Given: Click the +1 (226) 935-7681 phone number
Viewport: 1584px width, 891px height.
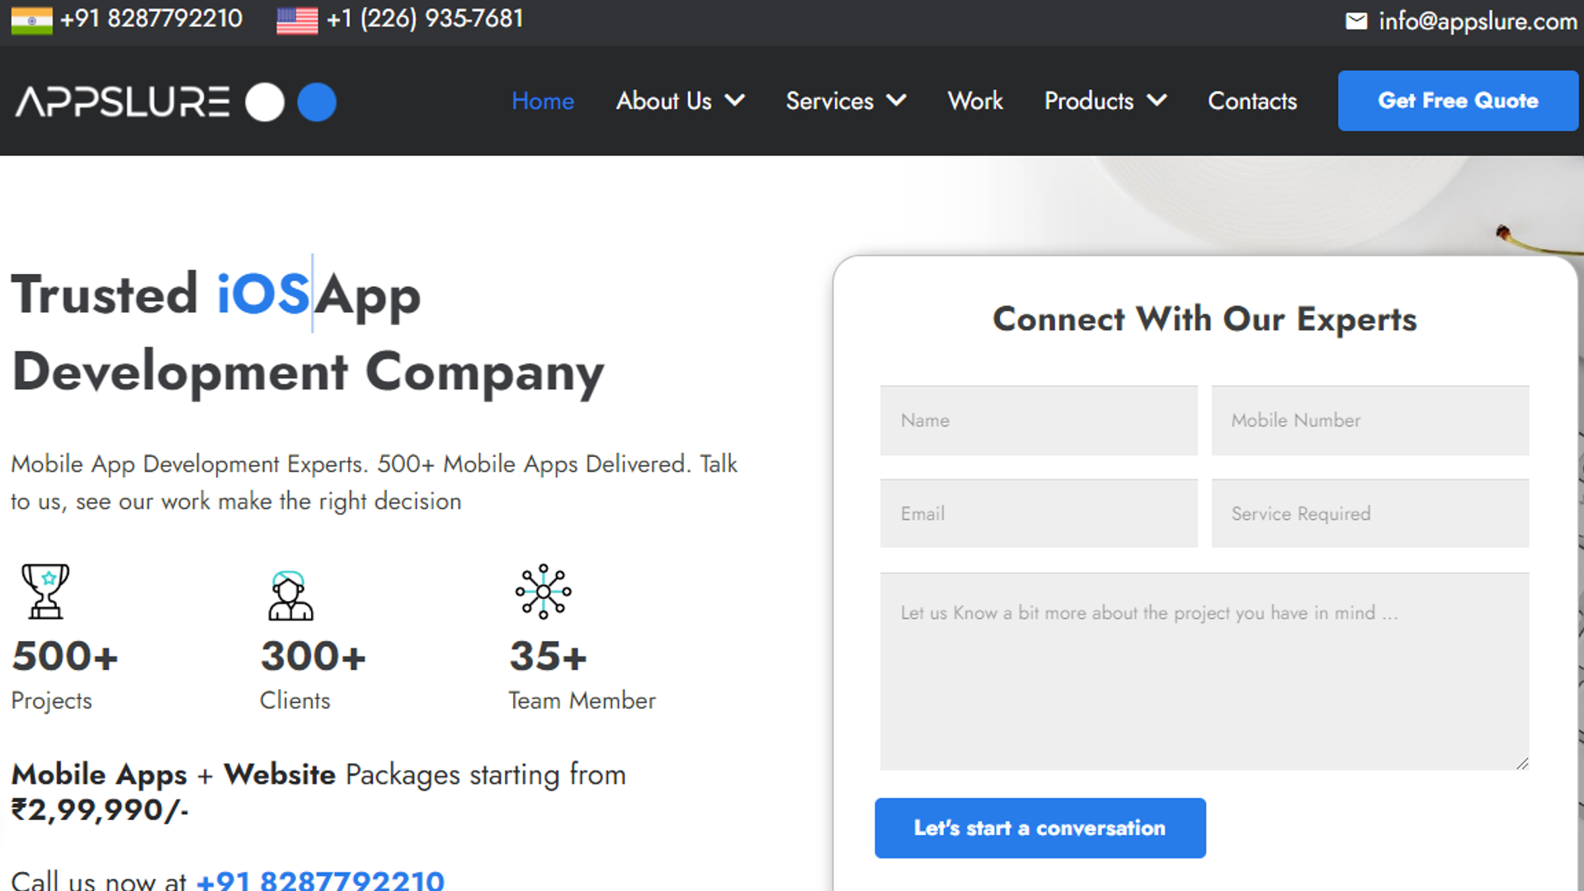Looking at the screenshot, I should pos(425,18).
